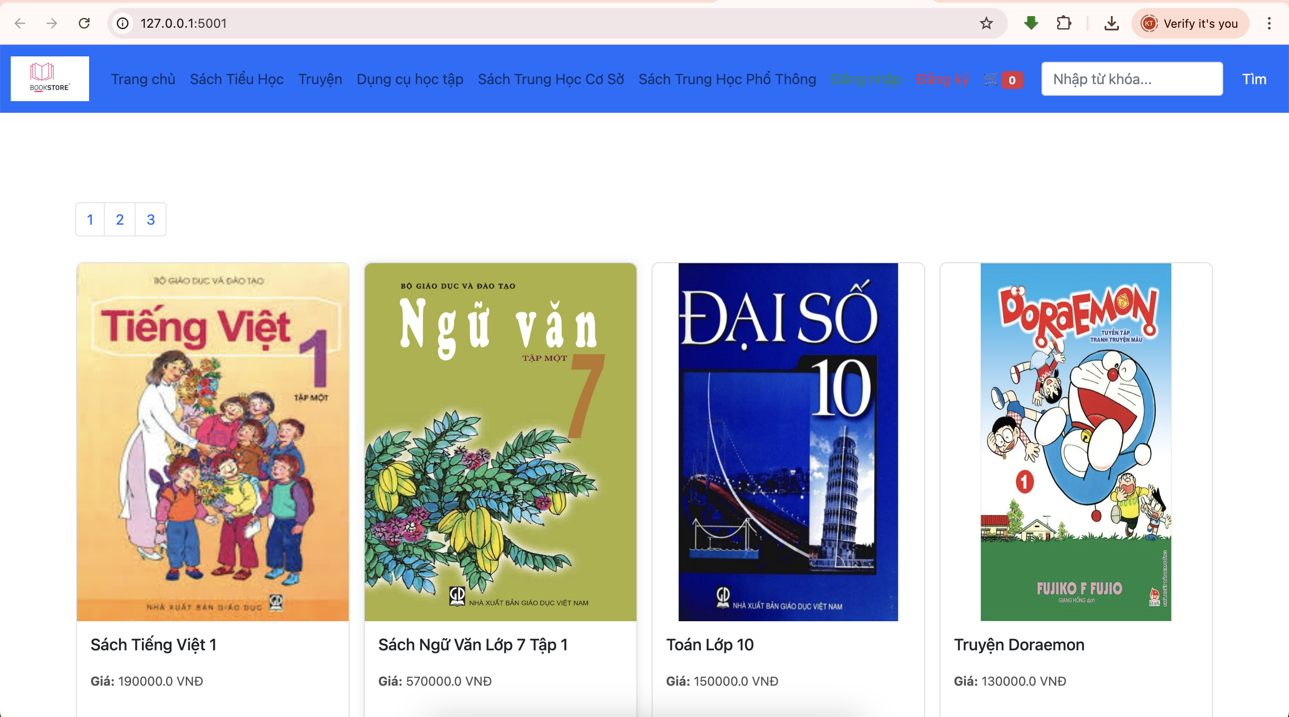
Task: Click price 150000.0 VNĐ
Action: pyautogui.click(x=736, y=682)
